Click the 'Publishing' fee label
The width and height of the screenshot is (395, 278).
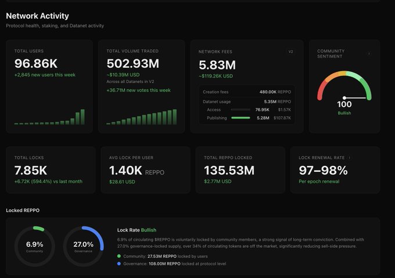(x=217, y=118)
